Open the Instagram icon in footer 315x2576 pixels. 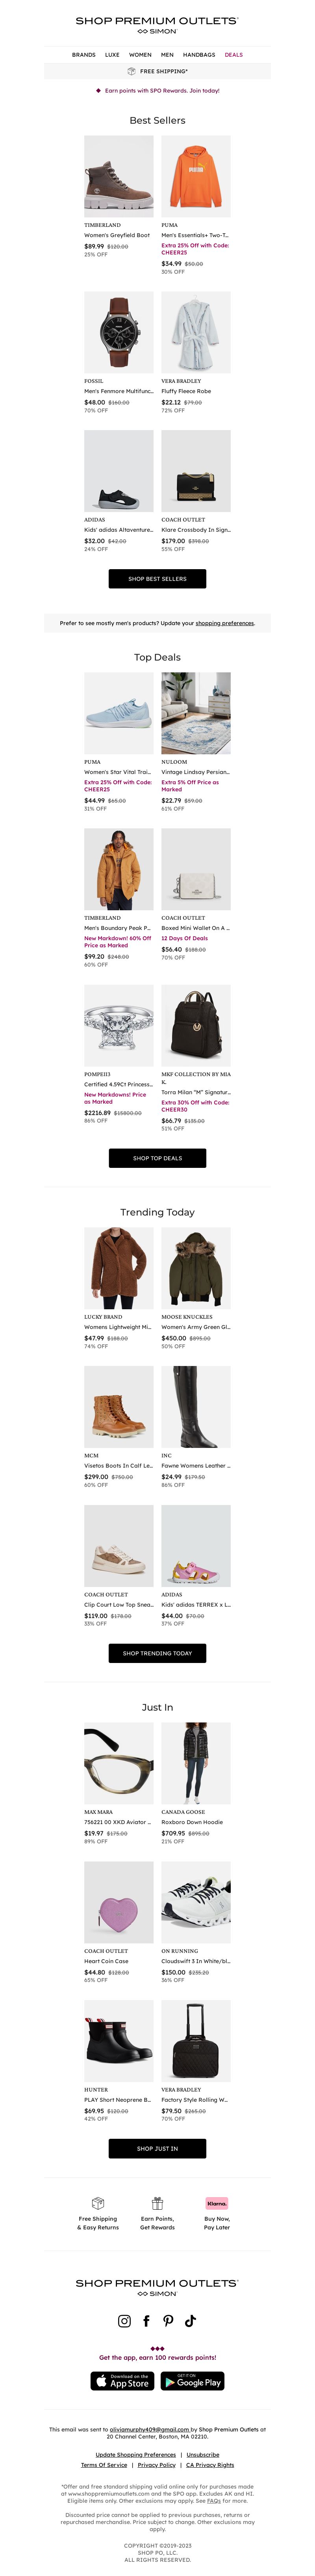coord(124,2321)
